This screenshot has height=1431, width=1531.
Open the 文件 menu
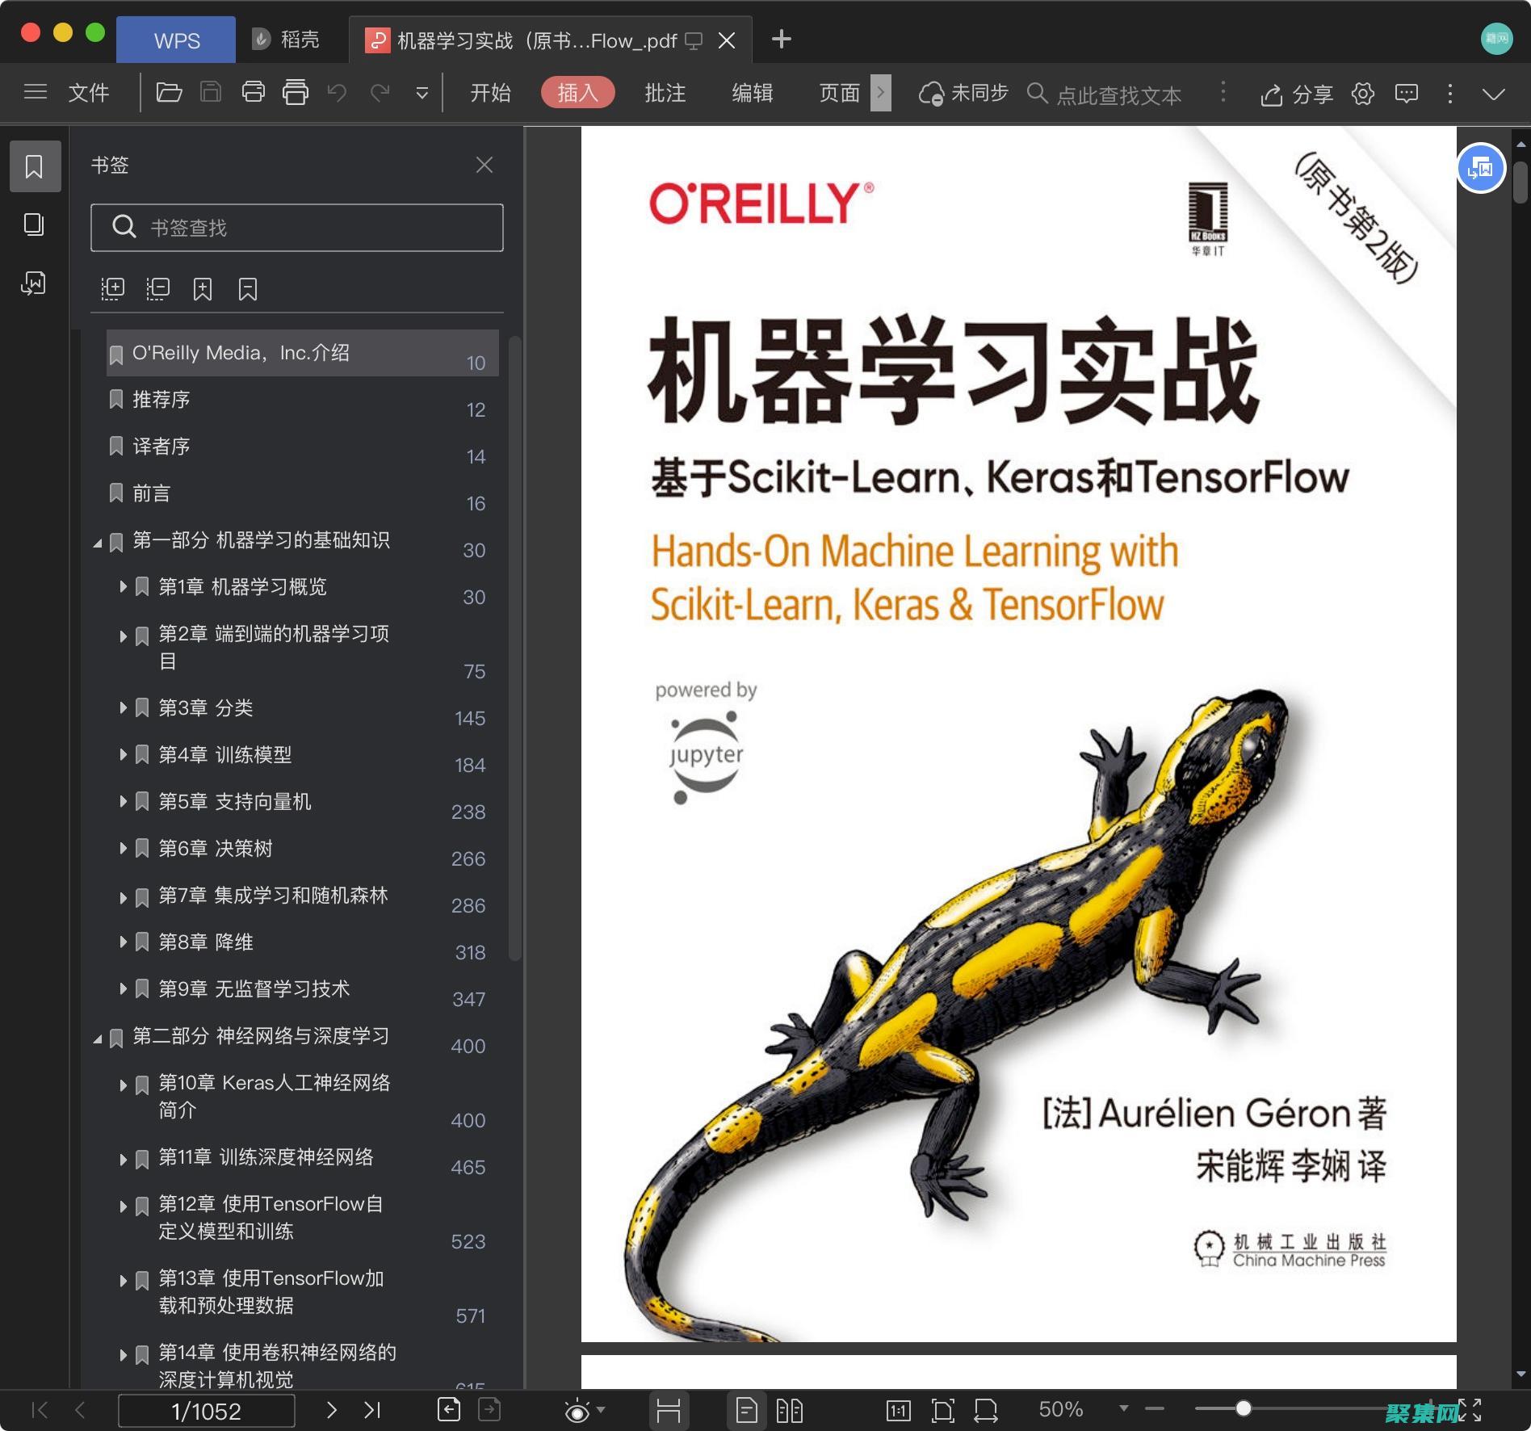pyautogui.click(x=89, y=93)
